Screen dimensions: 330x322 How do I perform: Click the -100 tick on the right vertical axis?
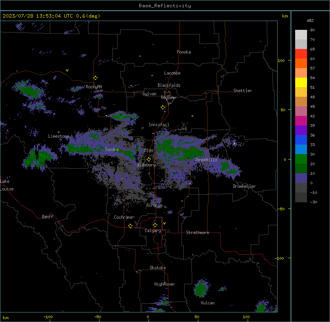[280, 258]
